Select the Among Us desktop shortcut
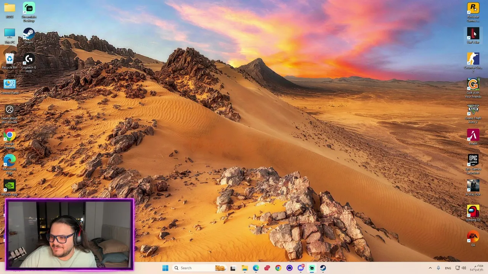488x274 pixels. (x=473, y=213)
